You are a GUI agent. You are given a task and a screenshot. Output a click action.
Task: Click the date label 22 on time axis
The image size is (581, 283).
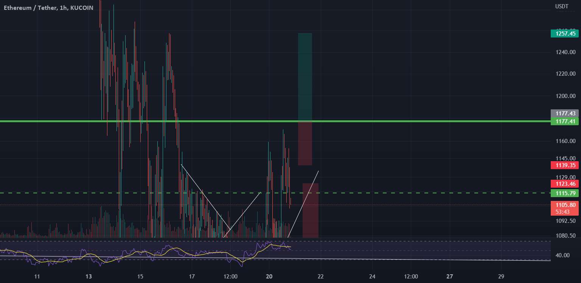tap(321, 277)
